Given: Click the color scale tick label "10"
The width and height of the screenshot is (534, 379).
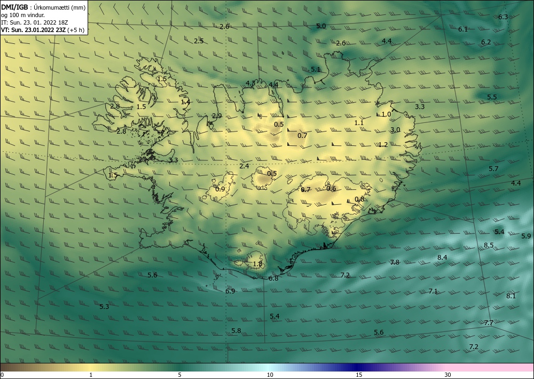Looking at the screenshot, I should click(270, 375).
